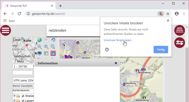Screen dimensions: 189x102
Task: Click the forward navigation arrow
Action: point(12,14)
